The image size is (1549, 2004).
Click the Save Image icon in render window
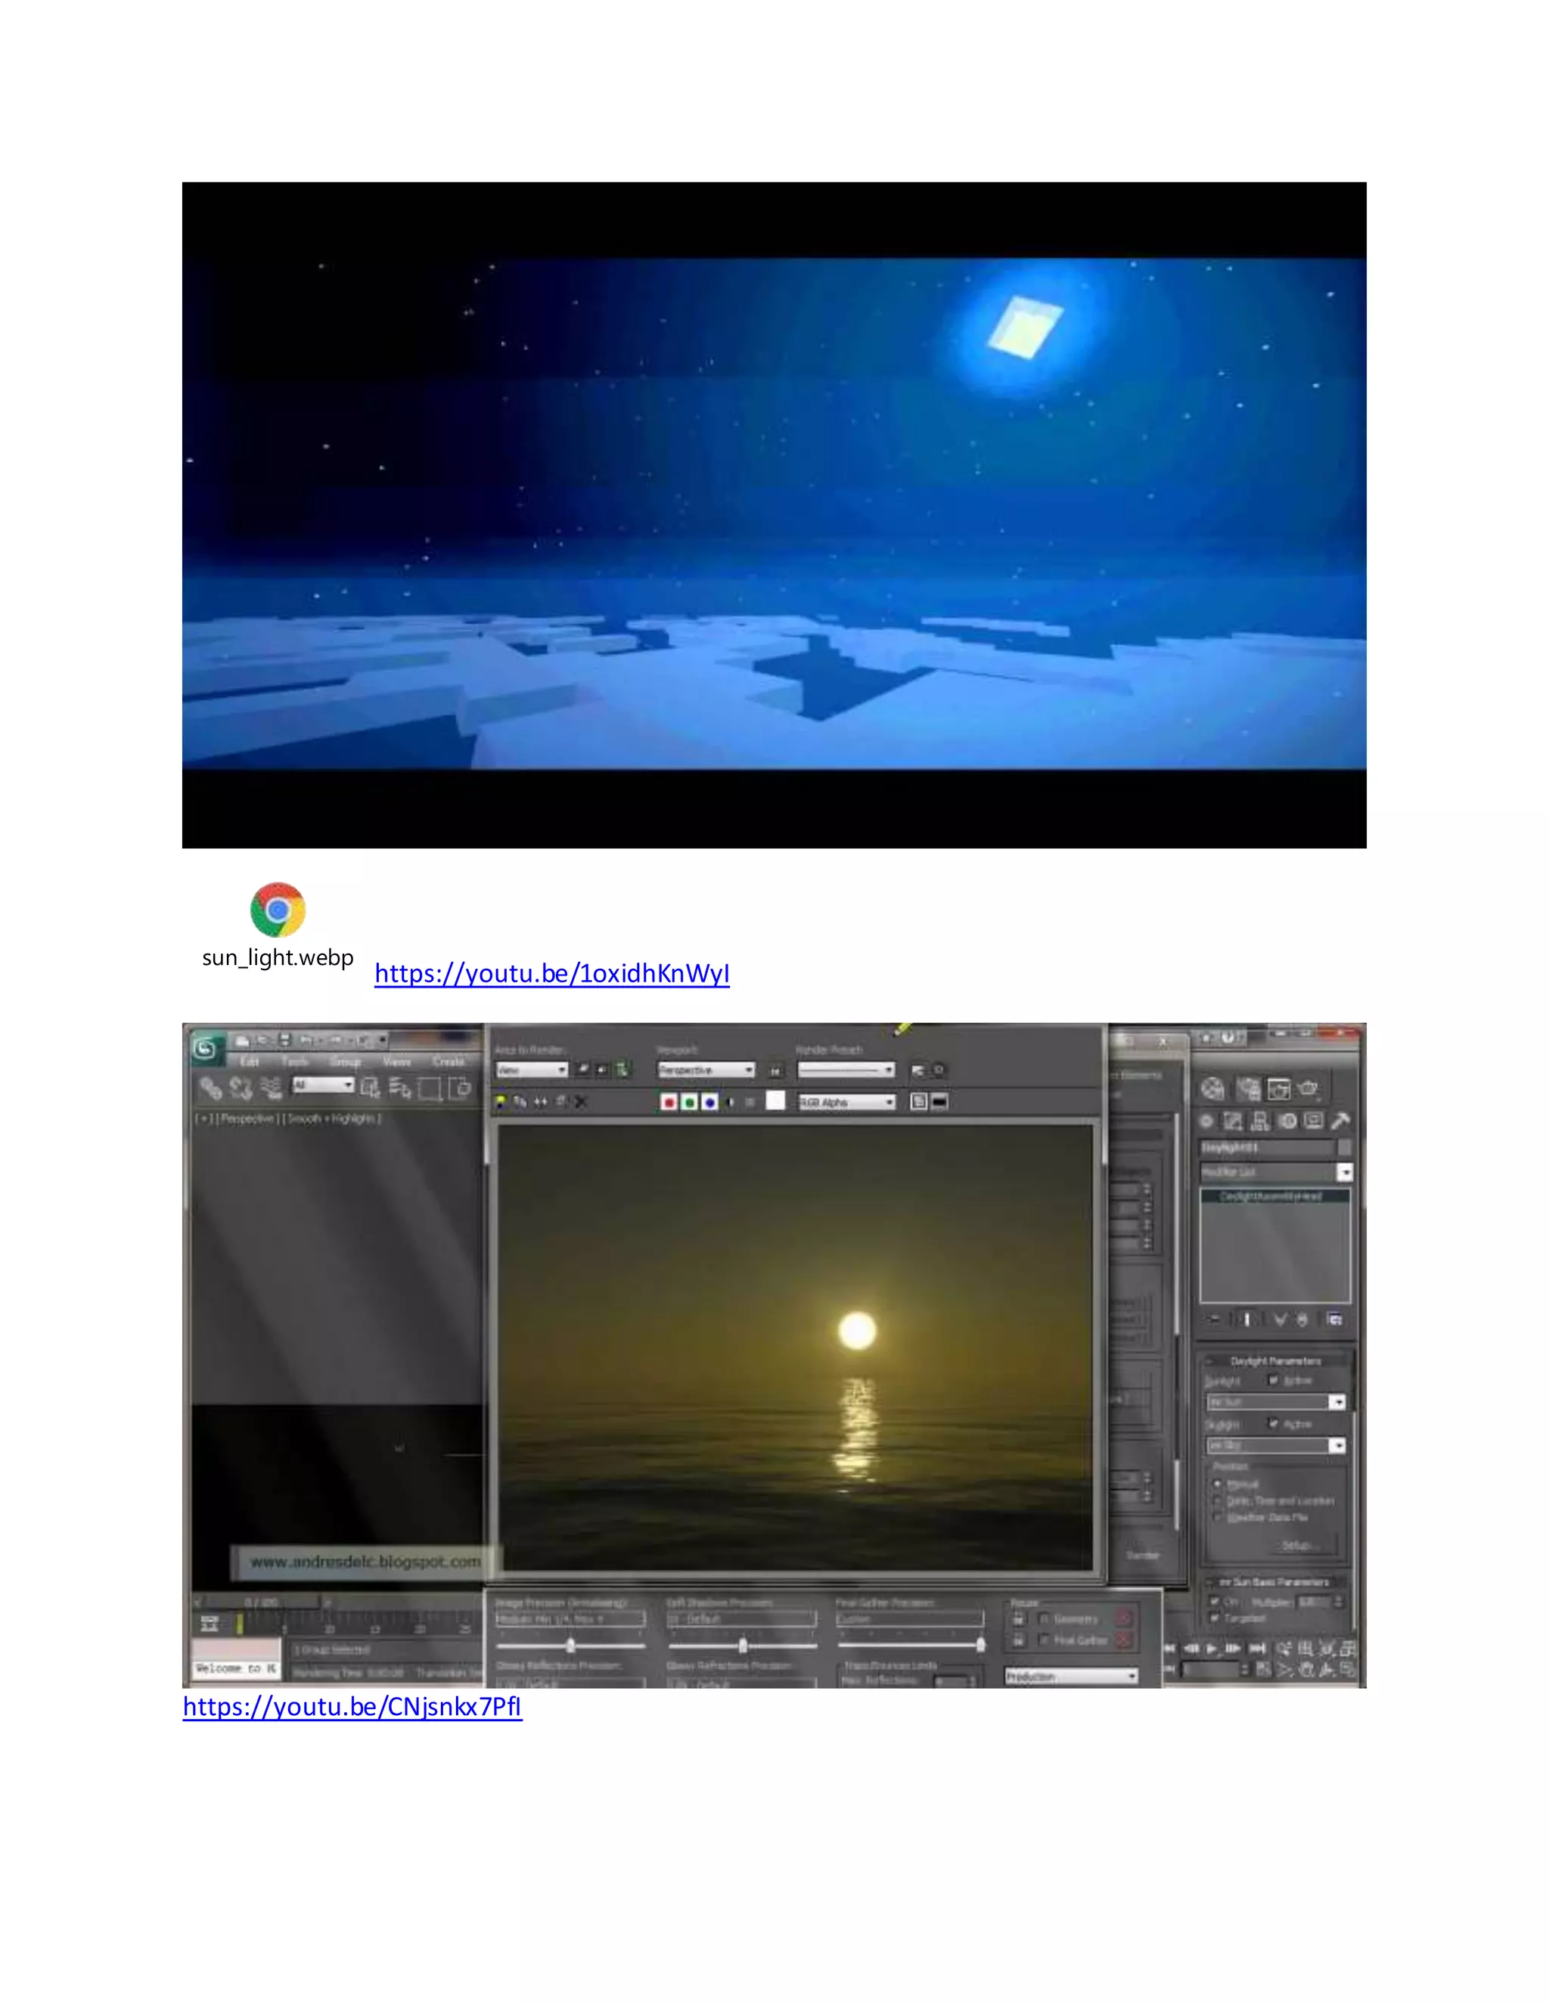click(501, 1102)
